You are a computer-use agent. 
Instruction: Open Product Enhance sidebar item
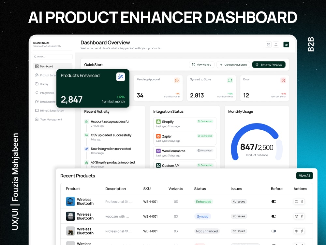tap(46, 75)
